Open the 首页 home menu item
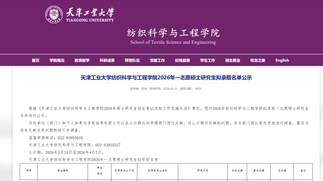This screenshot has width=323, height=181. 36,60
